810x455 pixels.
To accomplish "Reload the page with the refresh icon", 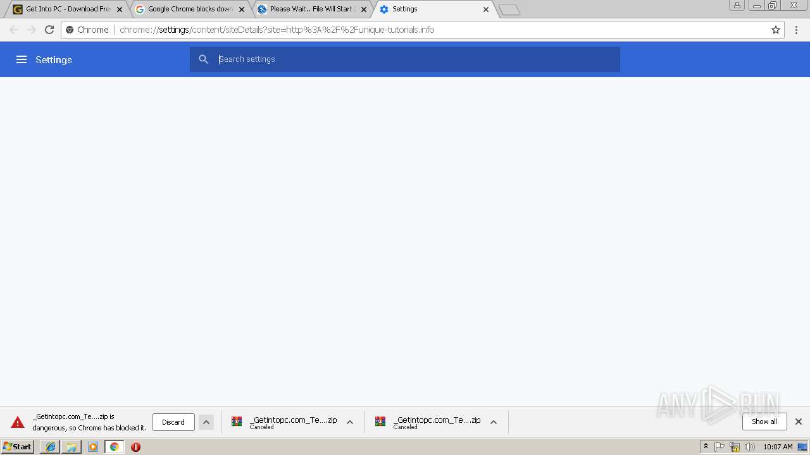I will (49, 30).
